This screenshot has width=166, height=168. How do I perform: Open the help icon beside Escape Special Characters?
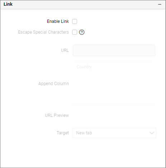[82, 32]
